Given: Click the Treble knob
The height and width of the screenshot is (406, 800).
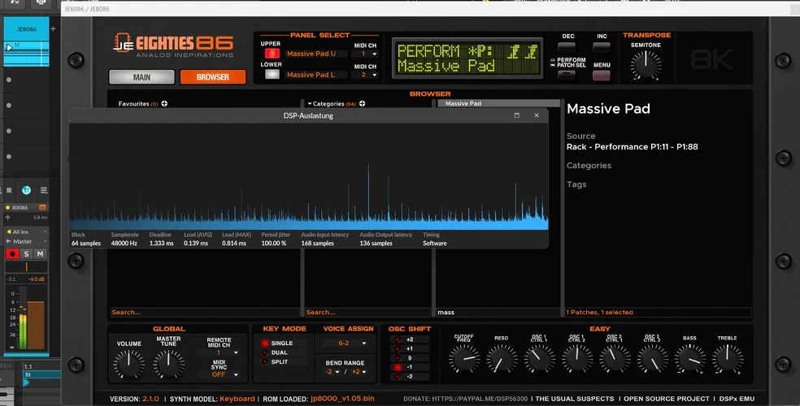Looking at the screenshot, I should [727, 359].
